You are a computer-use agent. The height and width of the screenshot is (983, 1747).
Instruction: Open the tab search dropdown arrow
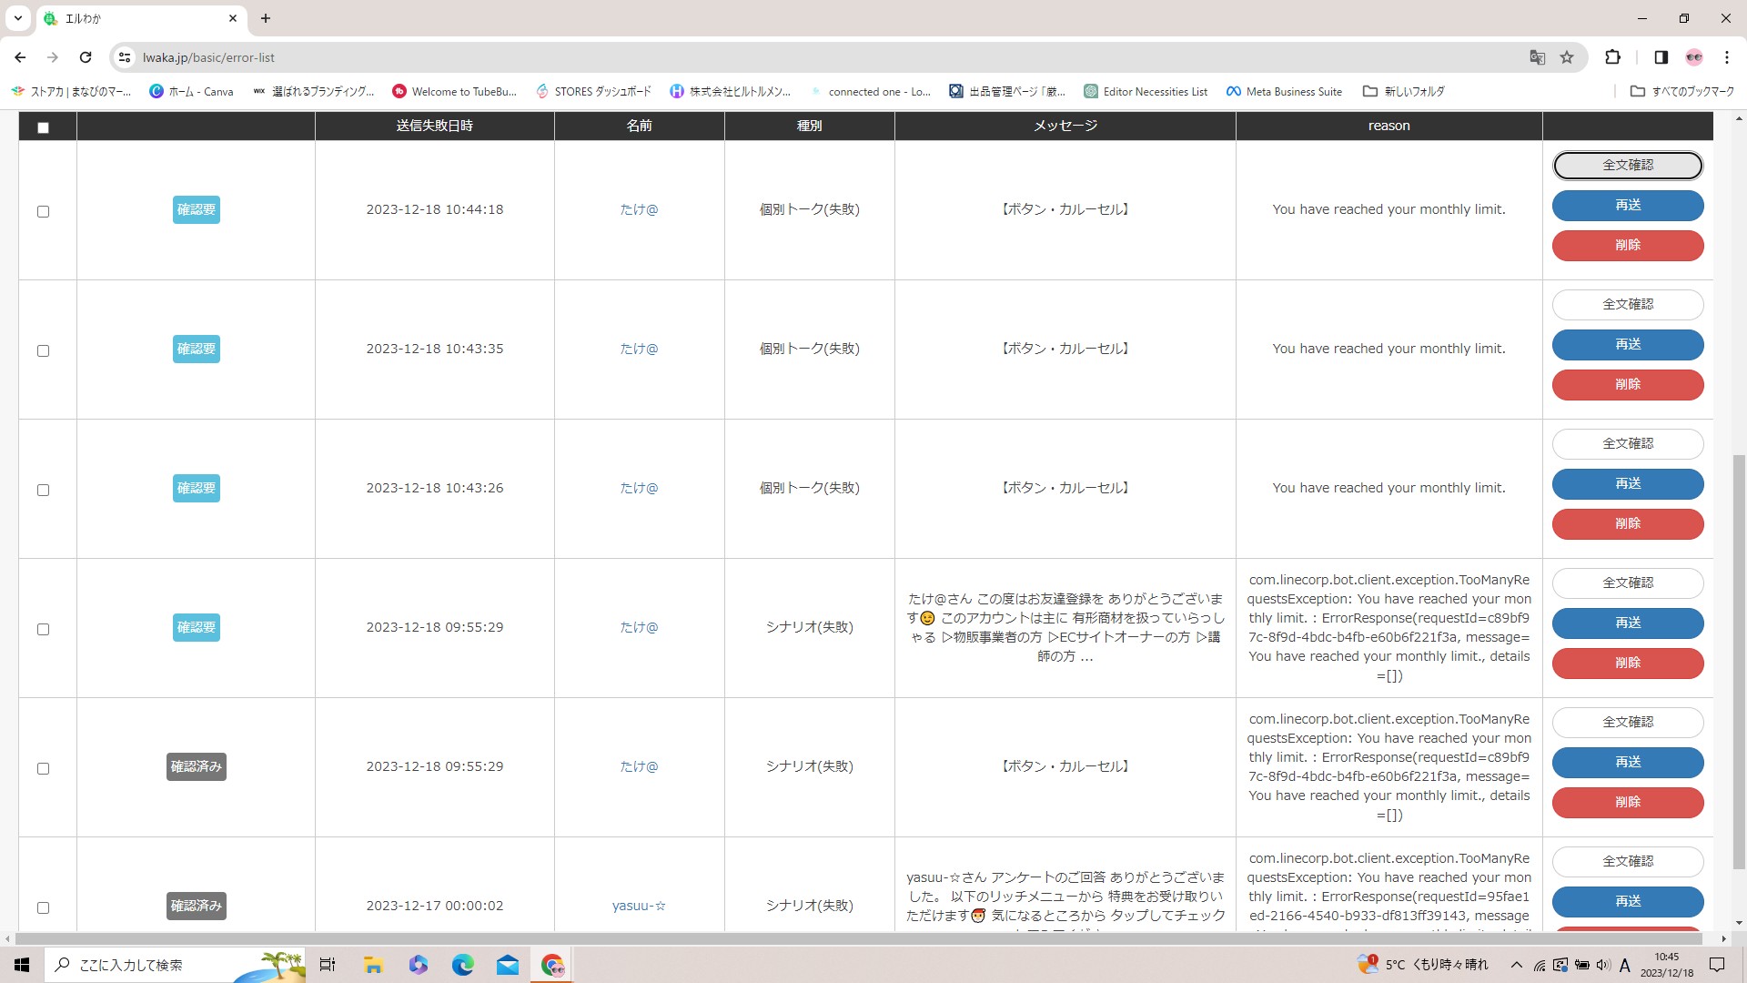pos(17,18)
